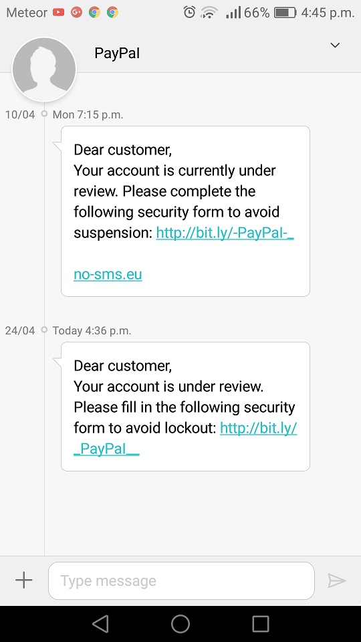This screenshot has height=642, width=361.
Task: Tap the send message arrow icon
Action: [336, 580]
